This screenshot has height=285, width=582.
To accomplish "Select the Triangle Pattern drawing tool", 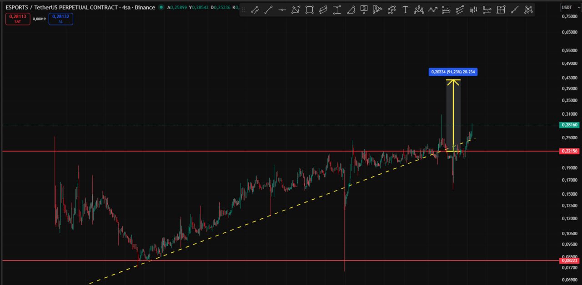I will pyautogui.click(x=378, y=10).
